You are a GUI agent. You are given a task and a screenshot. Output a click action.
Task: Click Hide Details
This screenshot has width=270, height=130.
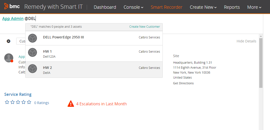pyautogui.click(x=246, y=41)
